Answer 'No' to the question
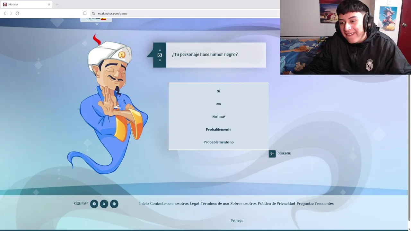Screen dimensions: 411x231 tap(218, 104)
